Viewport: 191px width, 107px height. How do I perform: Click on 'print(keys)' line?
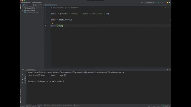(57, 26)
